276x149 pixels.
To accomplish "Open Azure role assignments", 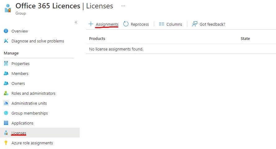I will pyautogui.click(x=32, y=143).
